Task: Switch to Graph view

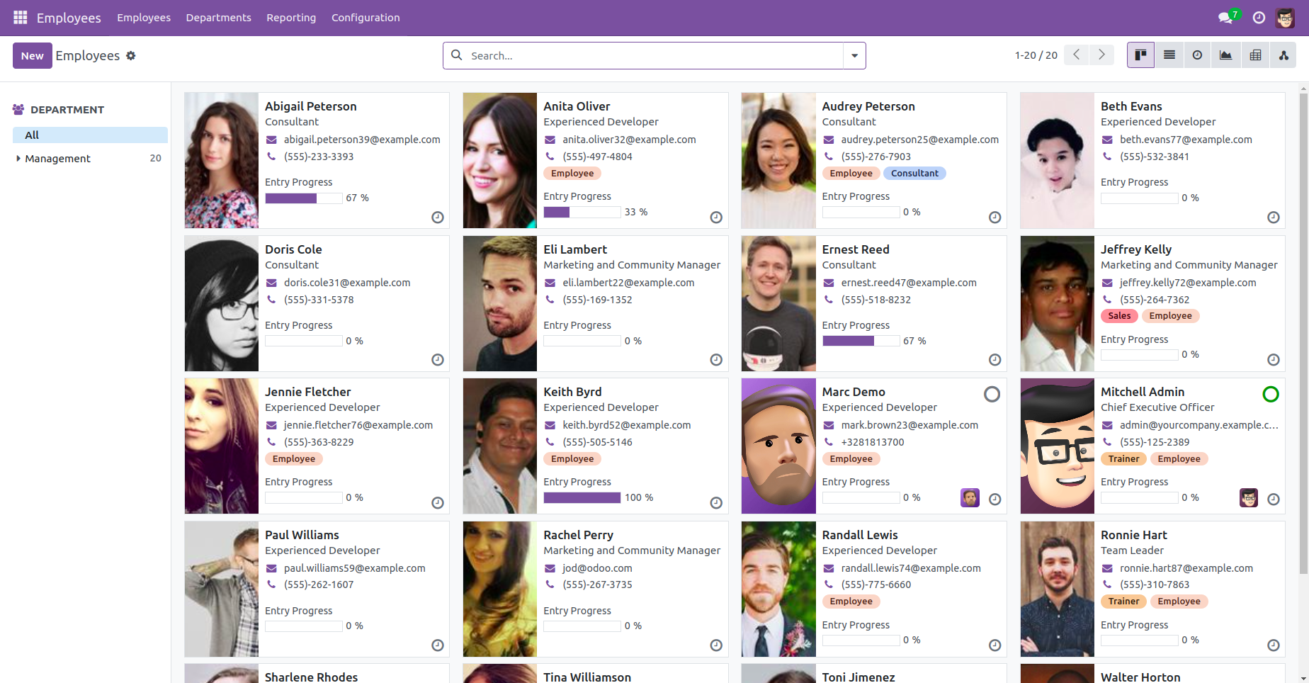Action: point(1226,55)
